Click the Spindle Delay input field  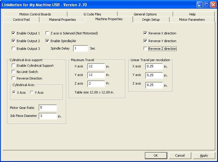80,48
